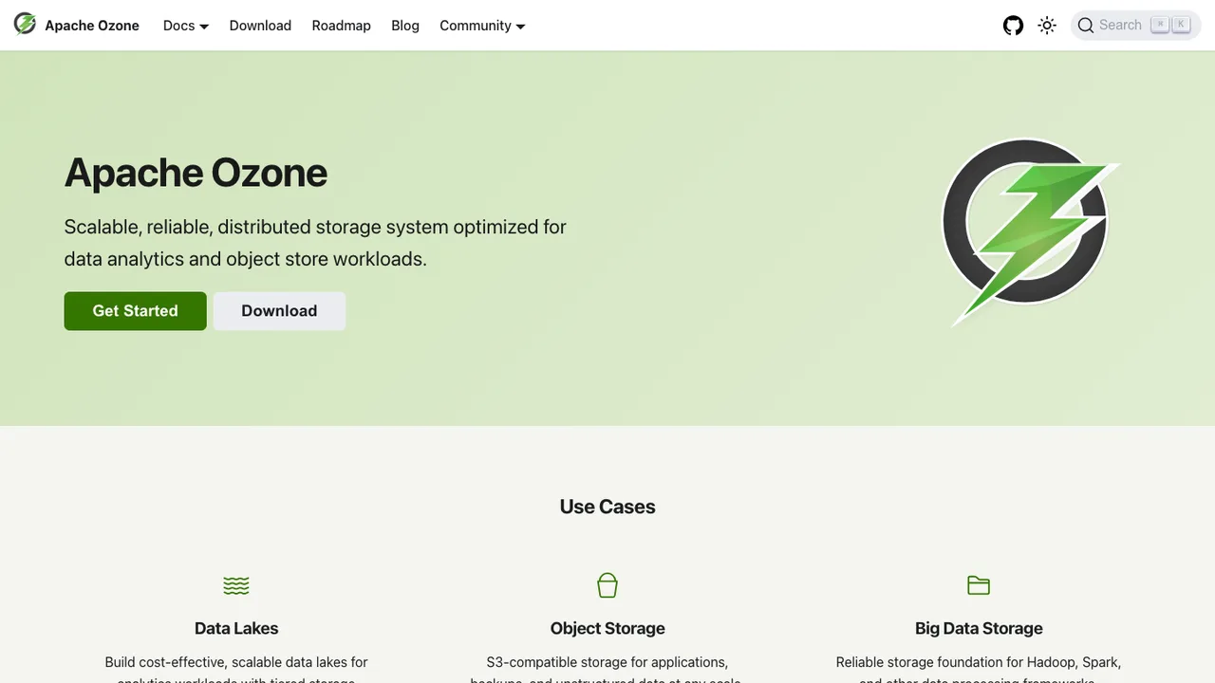Open the Download page from navbar
Viewport: 1215px width, 683px height.
point(260,26)
